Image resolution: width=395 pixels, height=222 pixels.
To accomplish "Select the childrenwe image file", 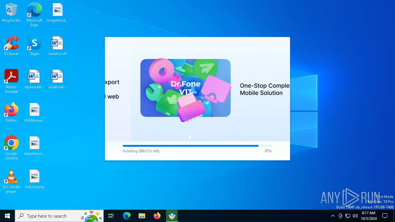I will point(34,113).
